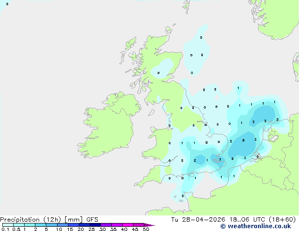Click the '10' legend scale label
Image resolution: width=299 pixels, height=231 pixels.
tap(59, 229)
